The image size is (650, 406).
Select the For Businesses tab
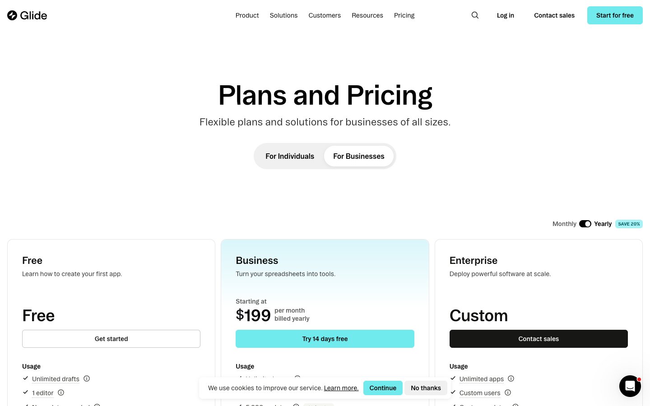tap(359, 156)
